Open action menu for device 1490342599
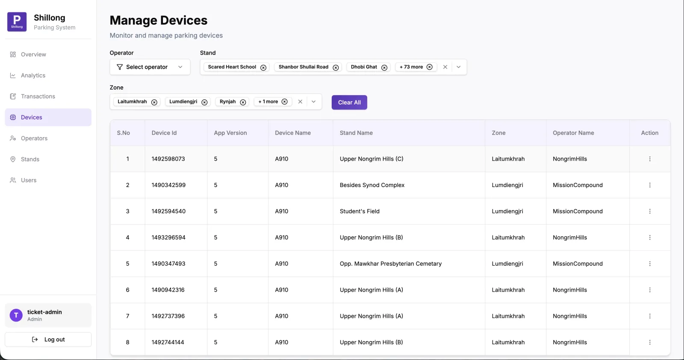684x360 pixels. (650, 185)
